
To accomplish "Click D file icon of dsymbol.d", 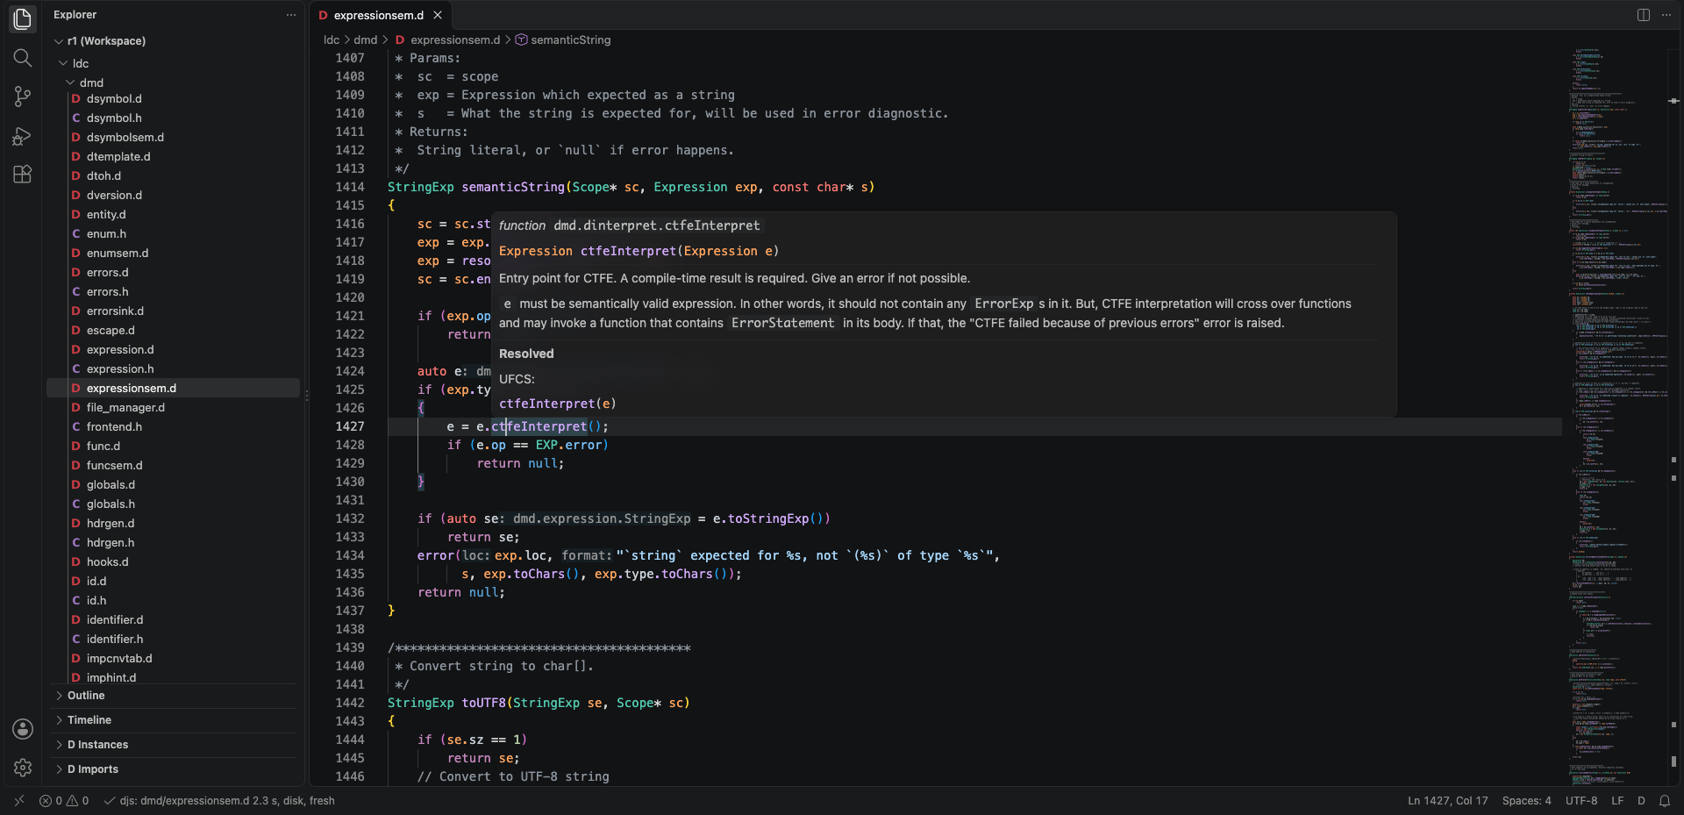I will click(x=76, y=99).
